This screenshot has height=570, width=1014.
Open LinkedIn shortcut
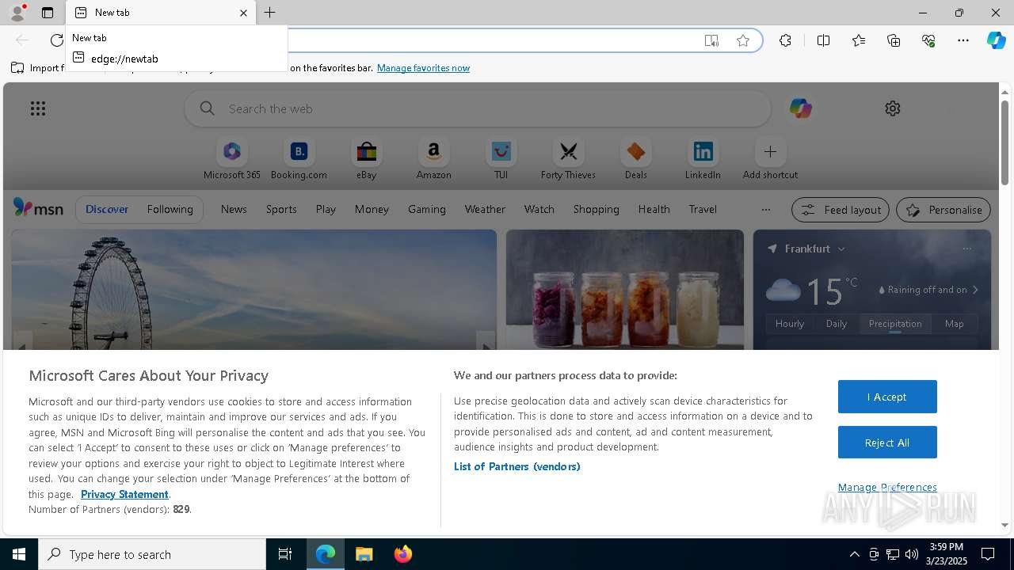click(x=703, y=159)
